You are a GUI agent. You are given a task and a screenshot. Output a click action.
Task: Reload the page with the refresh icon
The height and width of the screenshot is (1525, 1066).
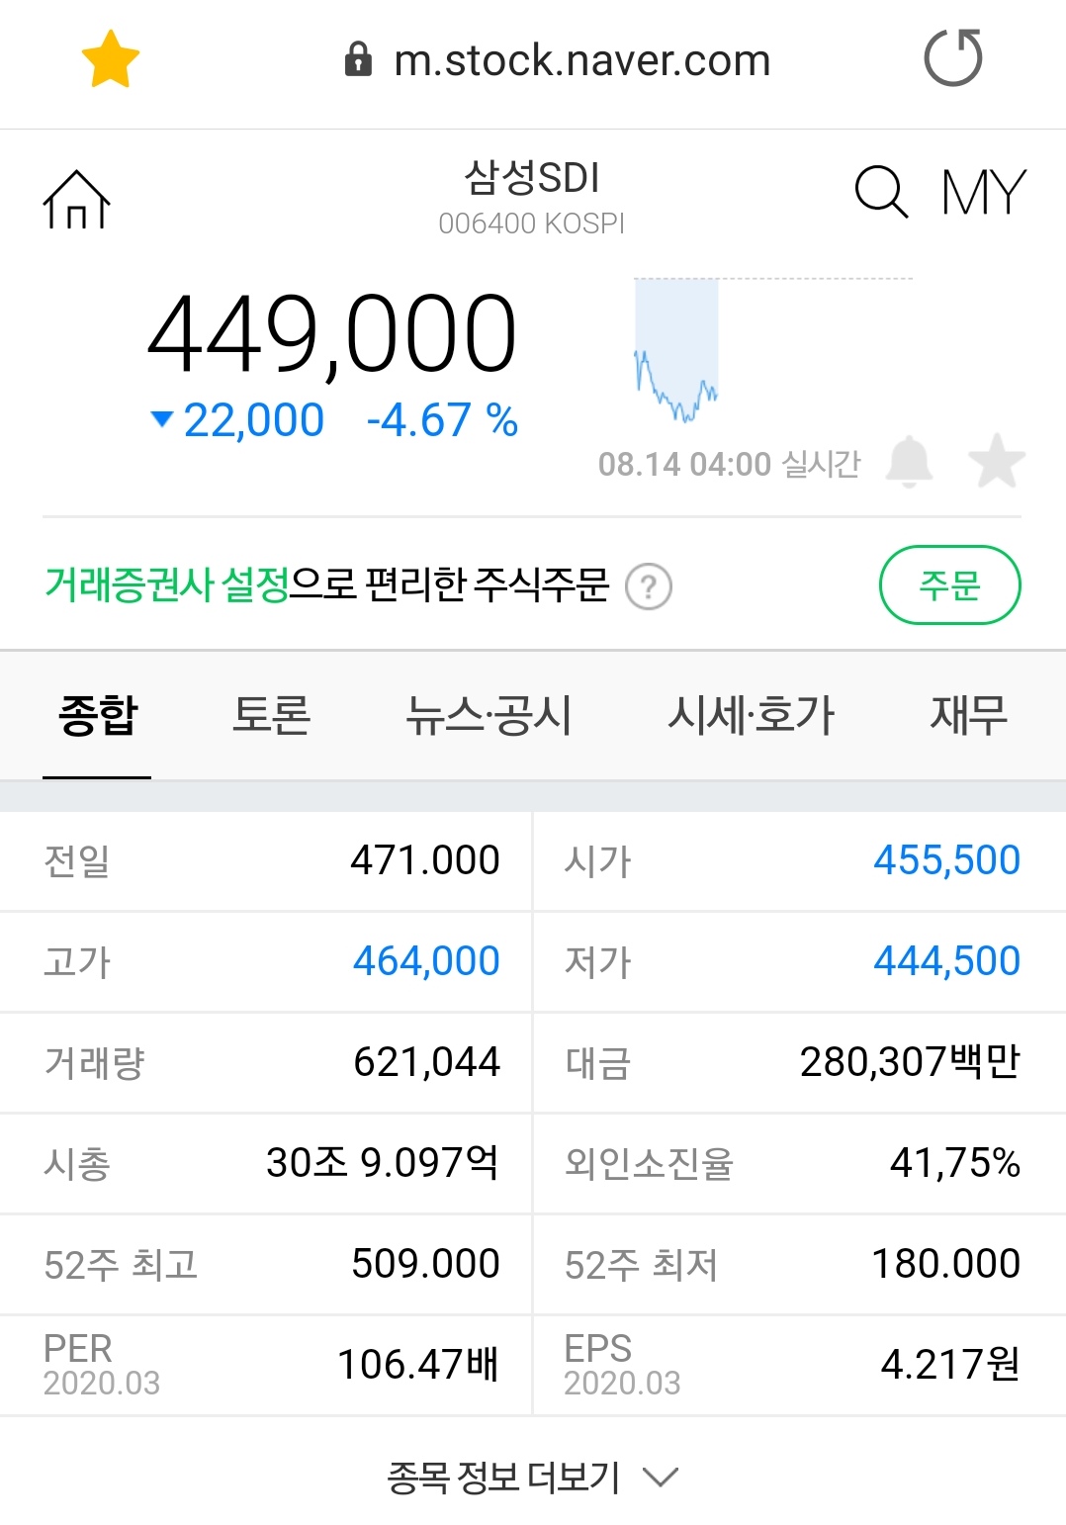tap(952, 58)
